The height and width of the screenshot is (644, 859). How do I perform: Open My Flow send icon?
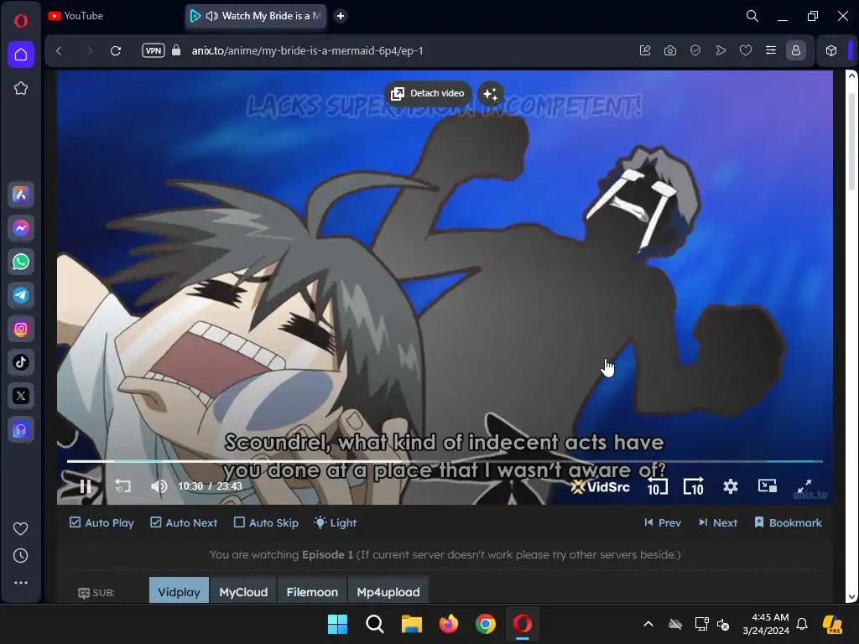pyautogui.click(x=721, y=50)
